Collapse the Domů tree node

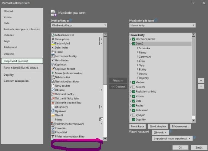131,44
